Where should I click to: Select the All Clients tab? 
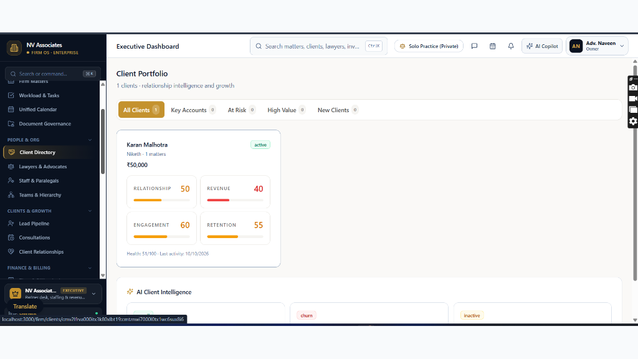pos(141,110)
